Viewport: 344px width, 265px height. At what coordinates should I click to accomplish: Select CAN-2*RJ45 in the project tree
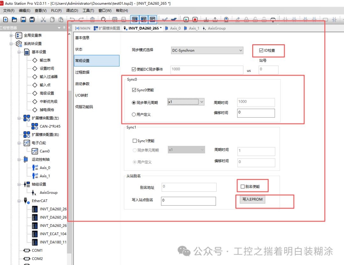tap(50, 126)
